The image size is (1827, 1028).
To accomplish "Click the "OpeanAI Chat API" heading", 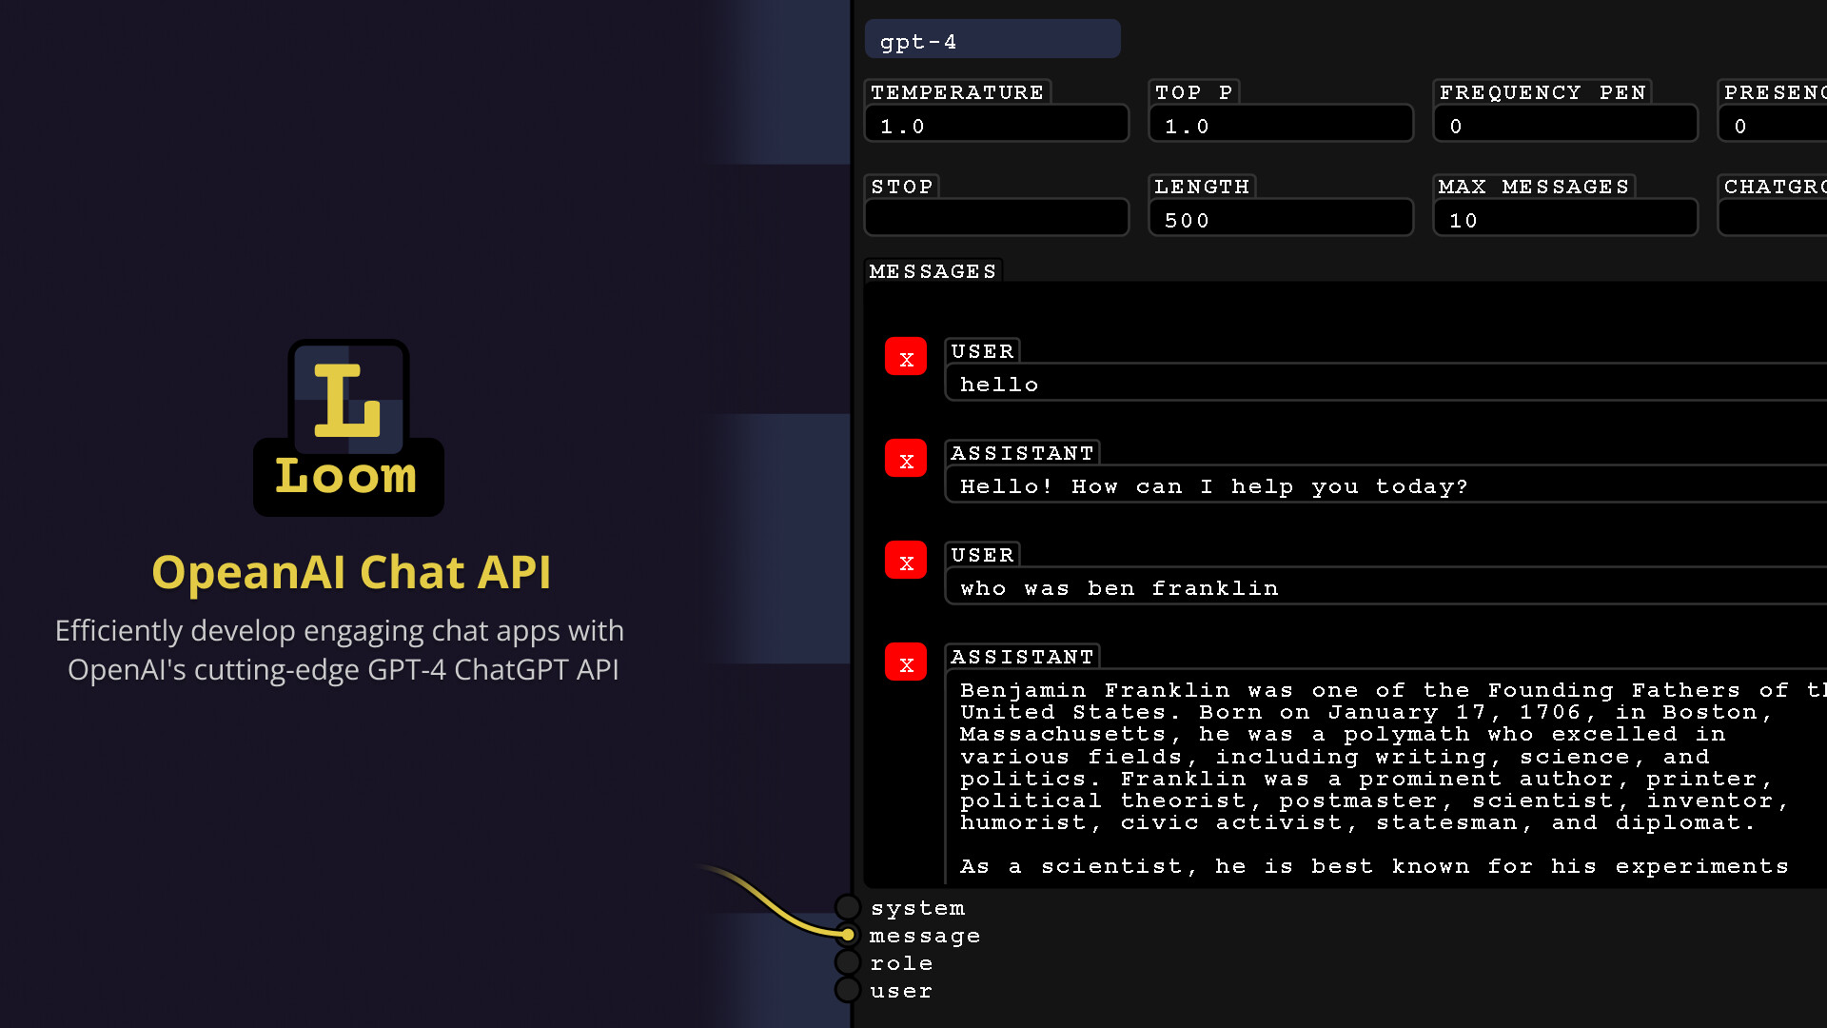I will 353,572.
